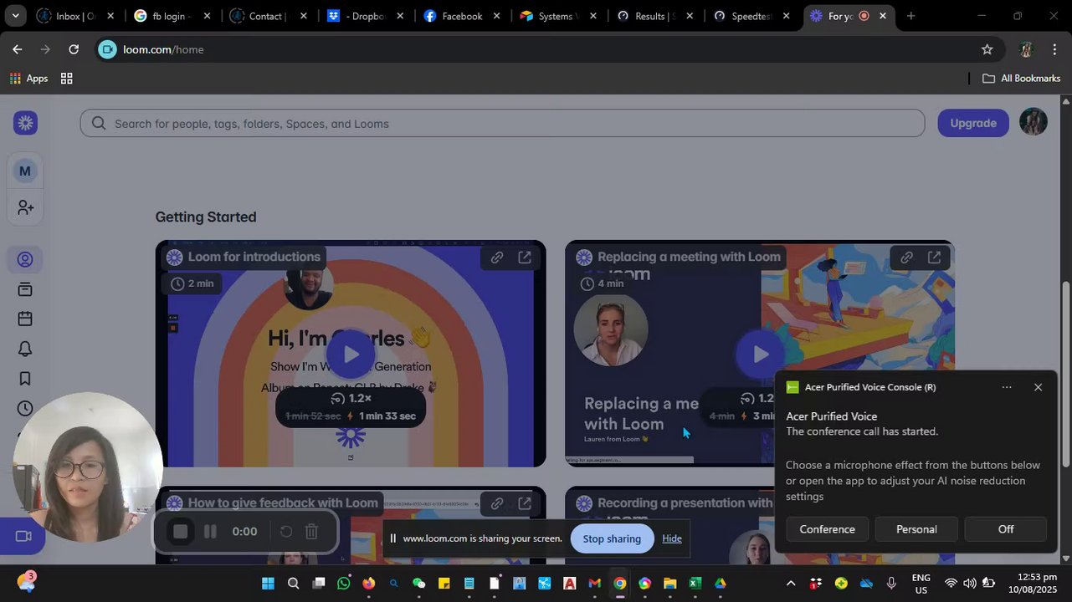Show hidden system tray icons
This screenshot has width=1072, height=602.
click(791, 584)
